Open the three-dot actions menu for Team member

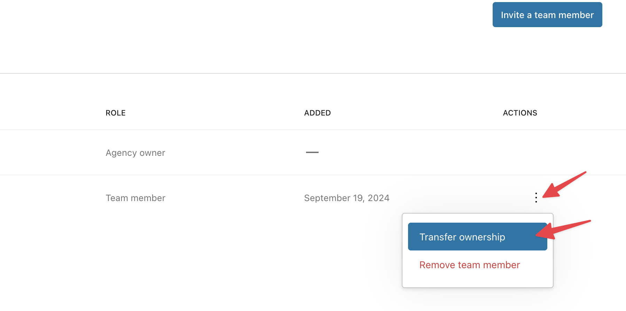click(x=536, y=198)
